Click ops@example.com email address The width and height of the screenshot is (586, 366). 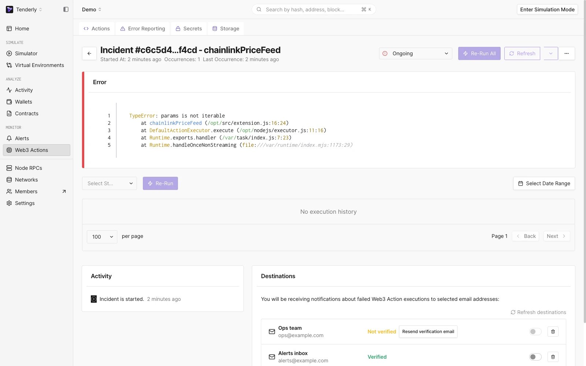(301, 335)
